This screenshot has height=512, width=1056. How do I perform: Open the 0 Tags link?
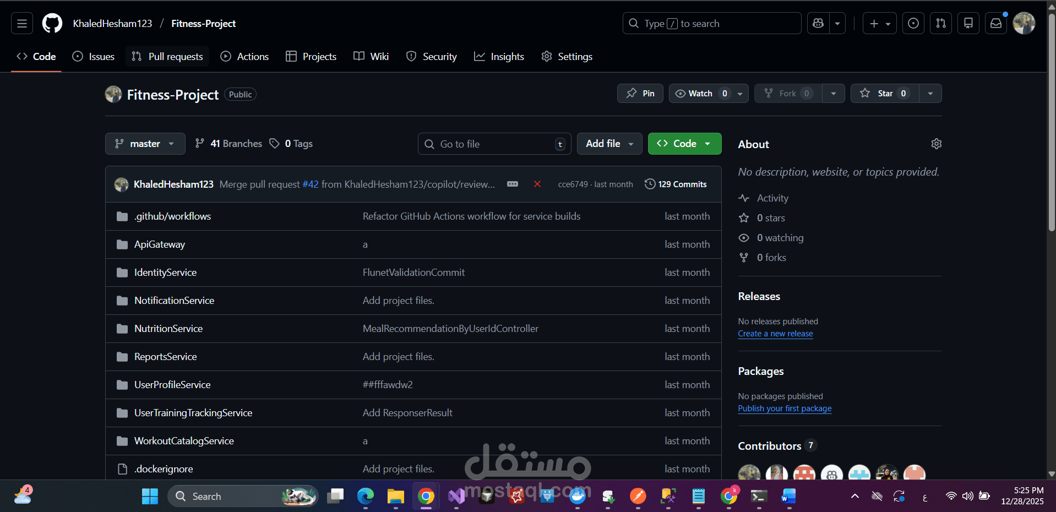click(291, 144)
